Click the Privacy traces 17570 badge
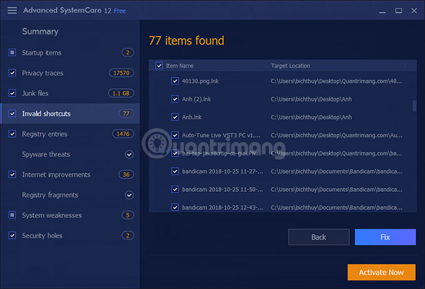Image resolution: width=425 pixels, height=289 pixels. pos(121,72)
